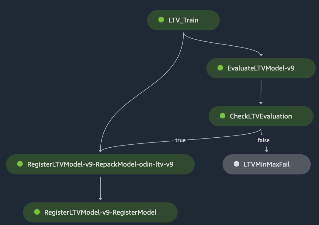Select the RegisterLTVModel-v9-RegisterModel node
319x225 pixels.
[x=100, y=212]
